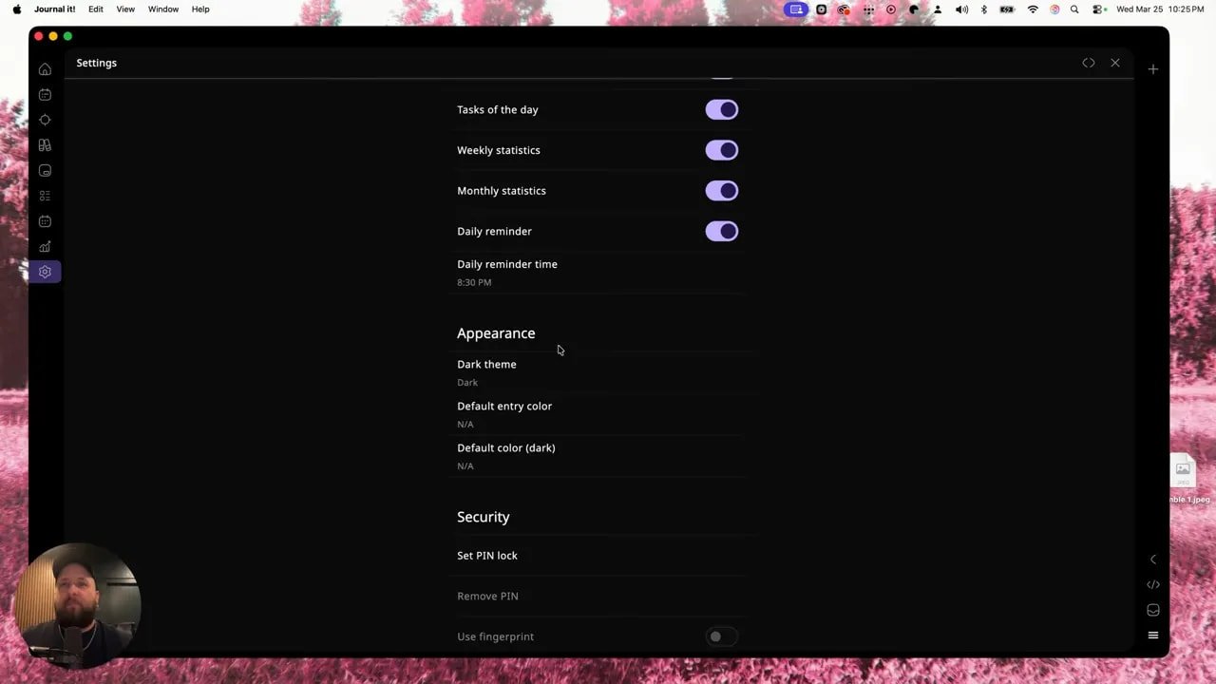1216x684 pixels.
Task: Collapse the panel with the left chevron
Action: click(1152, 559)
